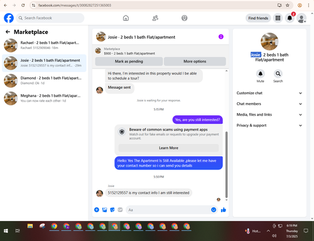Mute the Josie conversation
314x241 pixels.
[261, 74]
